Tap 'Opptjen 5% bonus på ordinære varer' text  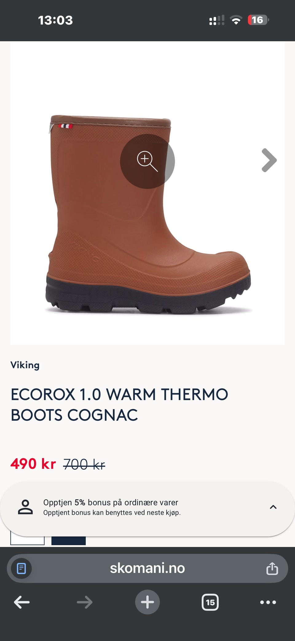[111, 502]
